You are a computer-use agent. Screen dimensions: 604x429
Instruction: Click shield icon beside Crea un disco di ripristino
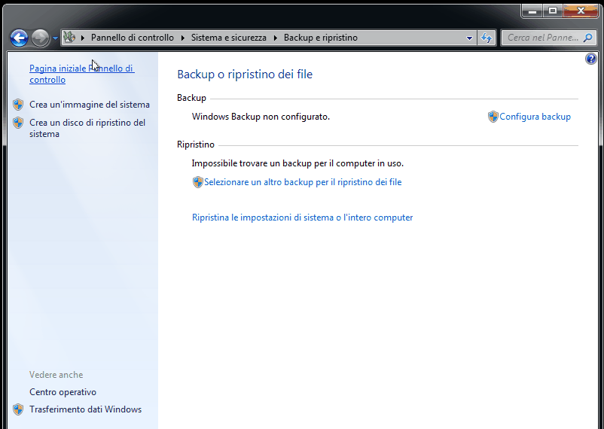[18, 123]
